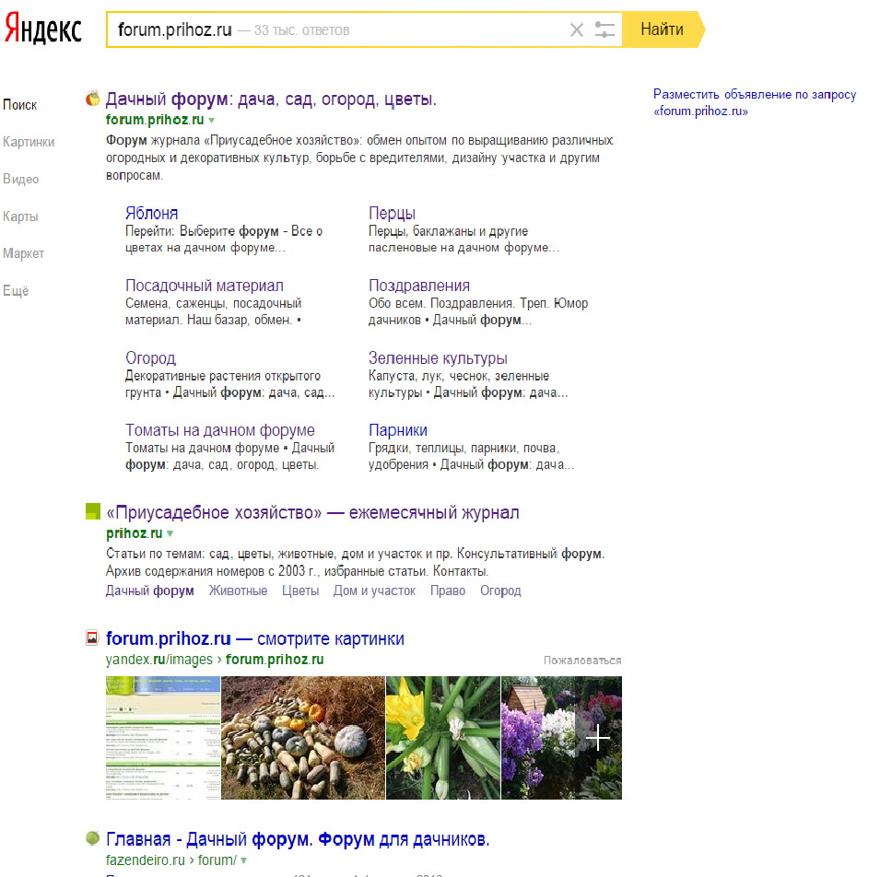
Task: Click the green apple favicon of the fazendeiro.ru result
Action: pos(93,838)
